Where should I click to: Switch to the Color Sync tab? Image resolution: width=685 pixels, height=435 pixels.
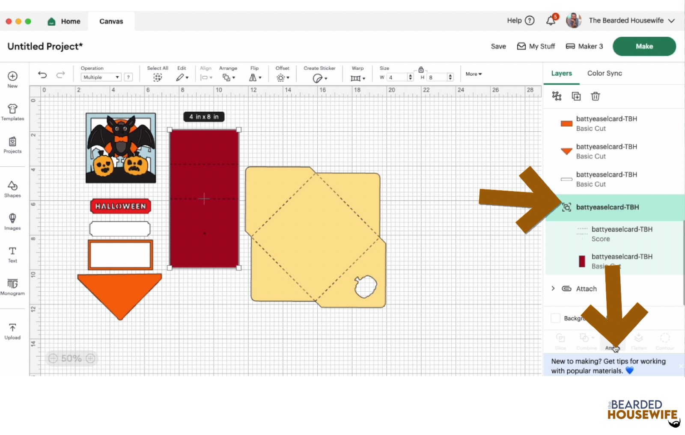[x=605, y=73]
